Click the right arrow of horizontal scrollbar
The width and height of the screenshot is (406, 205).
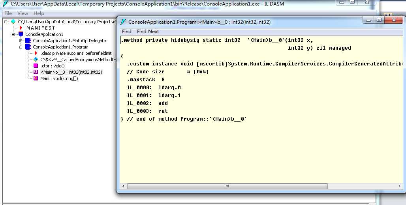(x=399, y=186)
